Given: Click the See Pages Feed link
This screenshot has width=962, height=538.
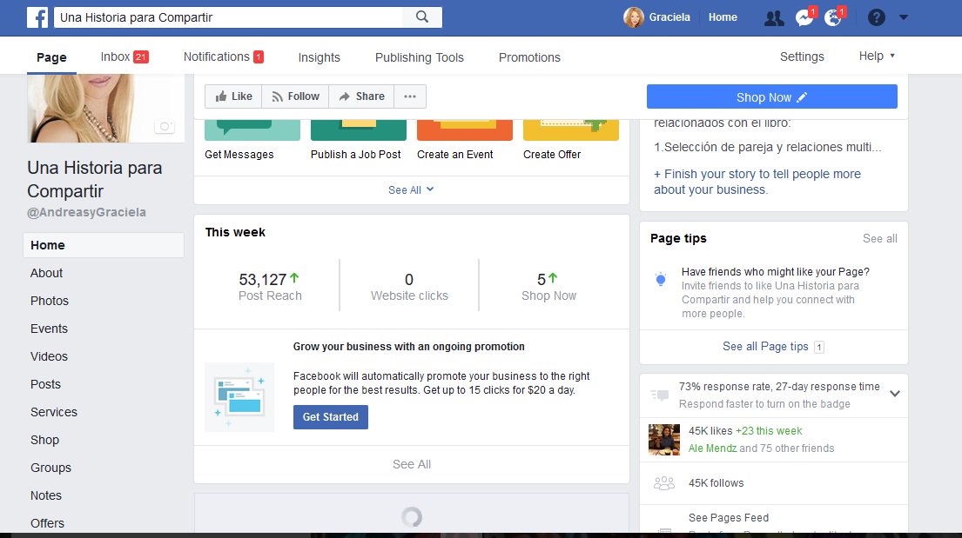Looking at the screenshot, I should (x=729, y=518).
